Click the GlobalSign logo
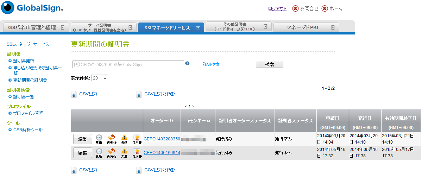The image size is (428, 183). point(32,8)
